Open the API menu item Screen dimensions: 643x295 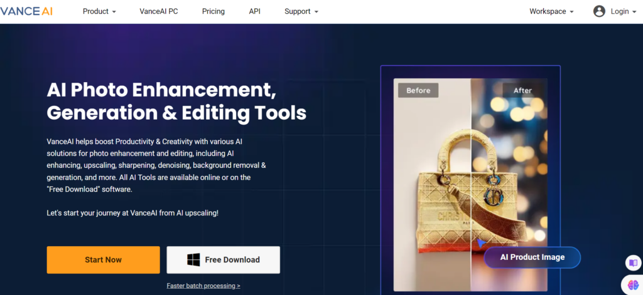pos(255,11)
